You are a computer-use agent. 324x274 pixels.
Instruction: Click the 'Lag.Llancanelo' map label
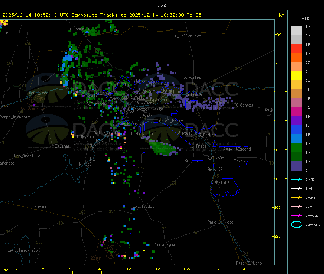click(23, 250)
